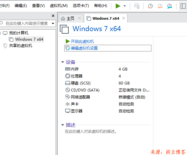The image size is (187, 155).
Task: Click the network icon beside 网络适配器
Action: pos(68,97)
